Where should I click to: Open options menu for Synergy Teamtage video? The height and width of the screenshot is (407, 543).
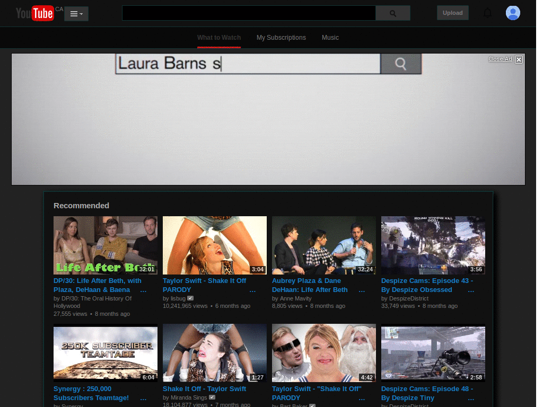(x=143, y=399)
